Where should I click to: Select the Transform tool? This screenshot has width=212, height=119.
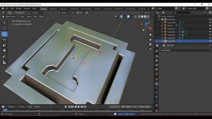(x=4, y=50)
